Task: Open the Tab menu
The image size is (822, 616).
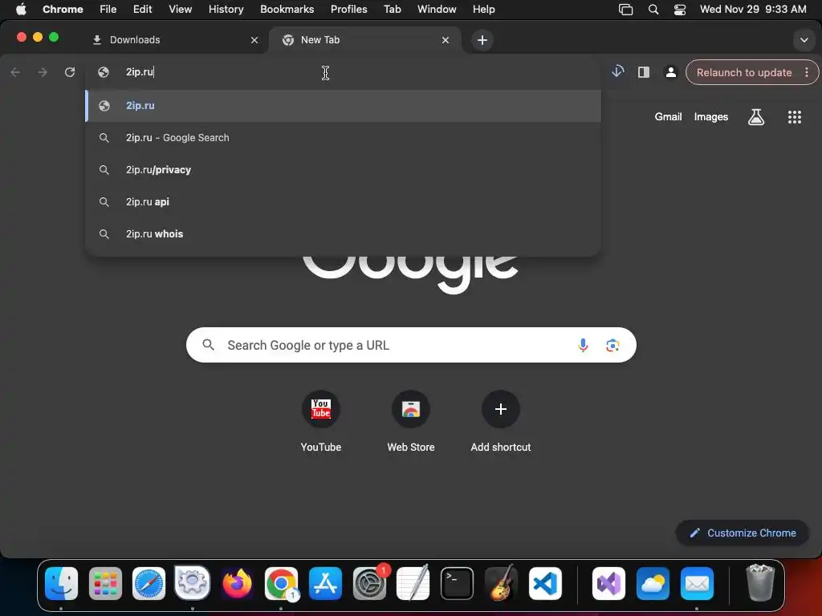Action: pos(392,9)
